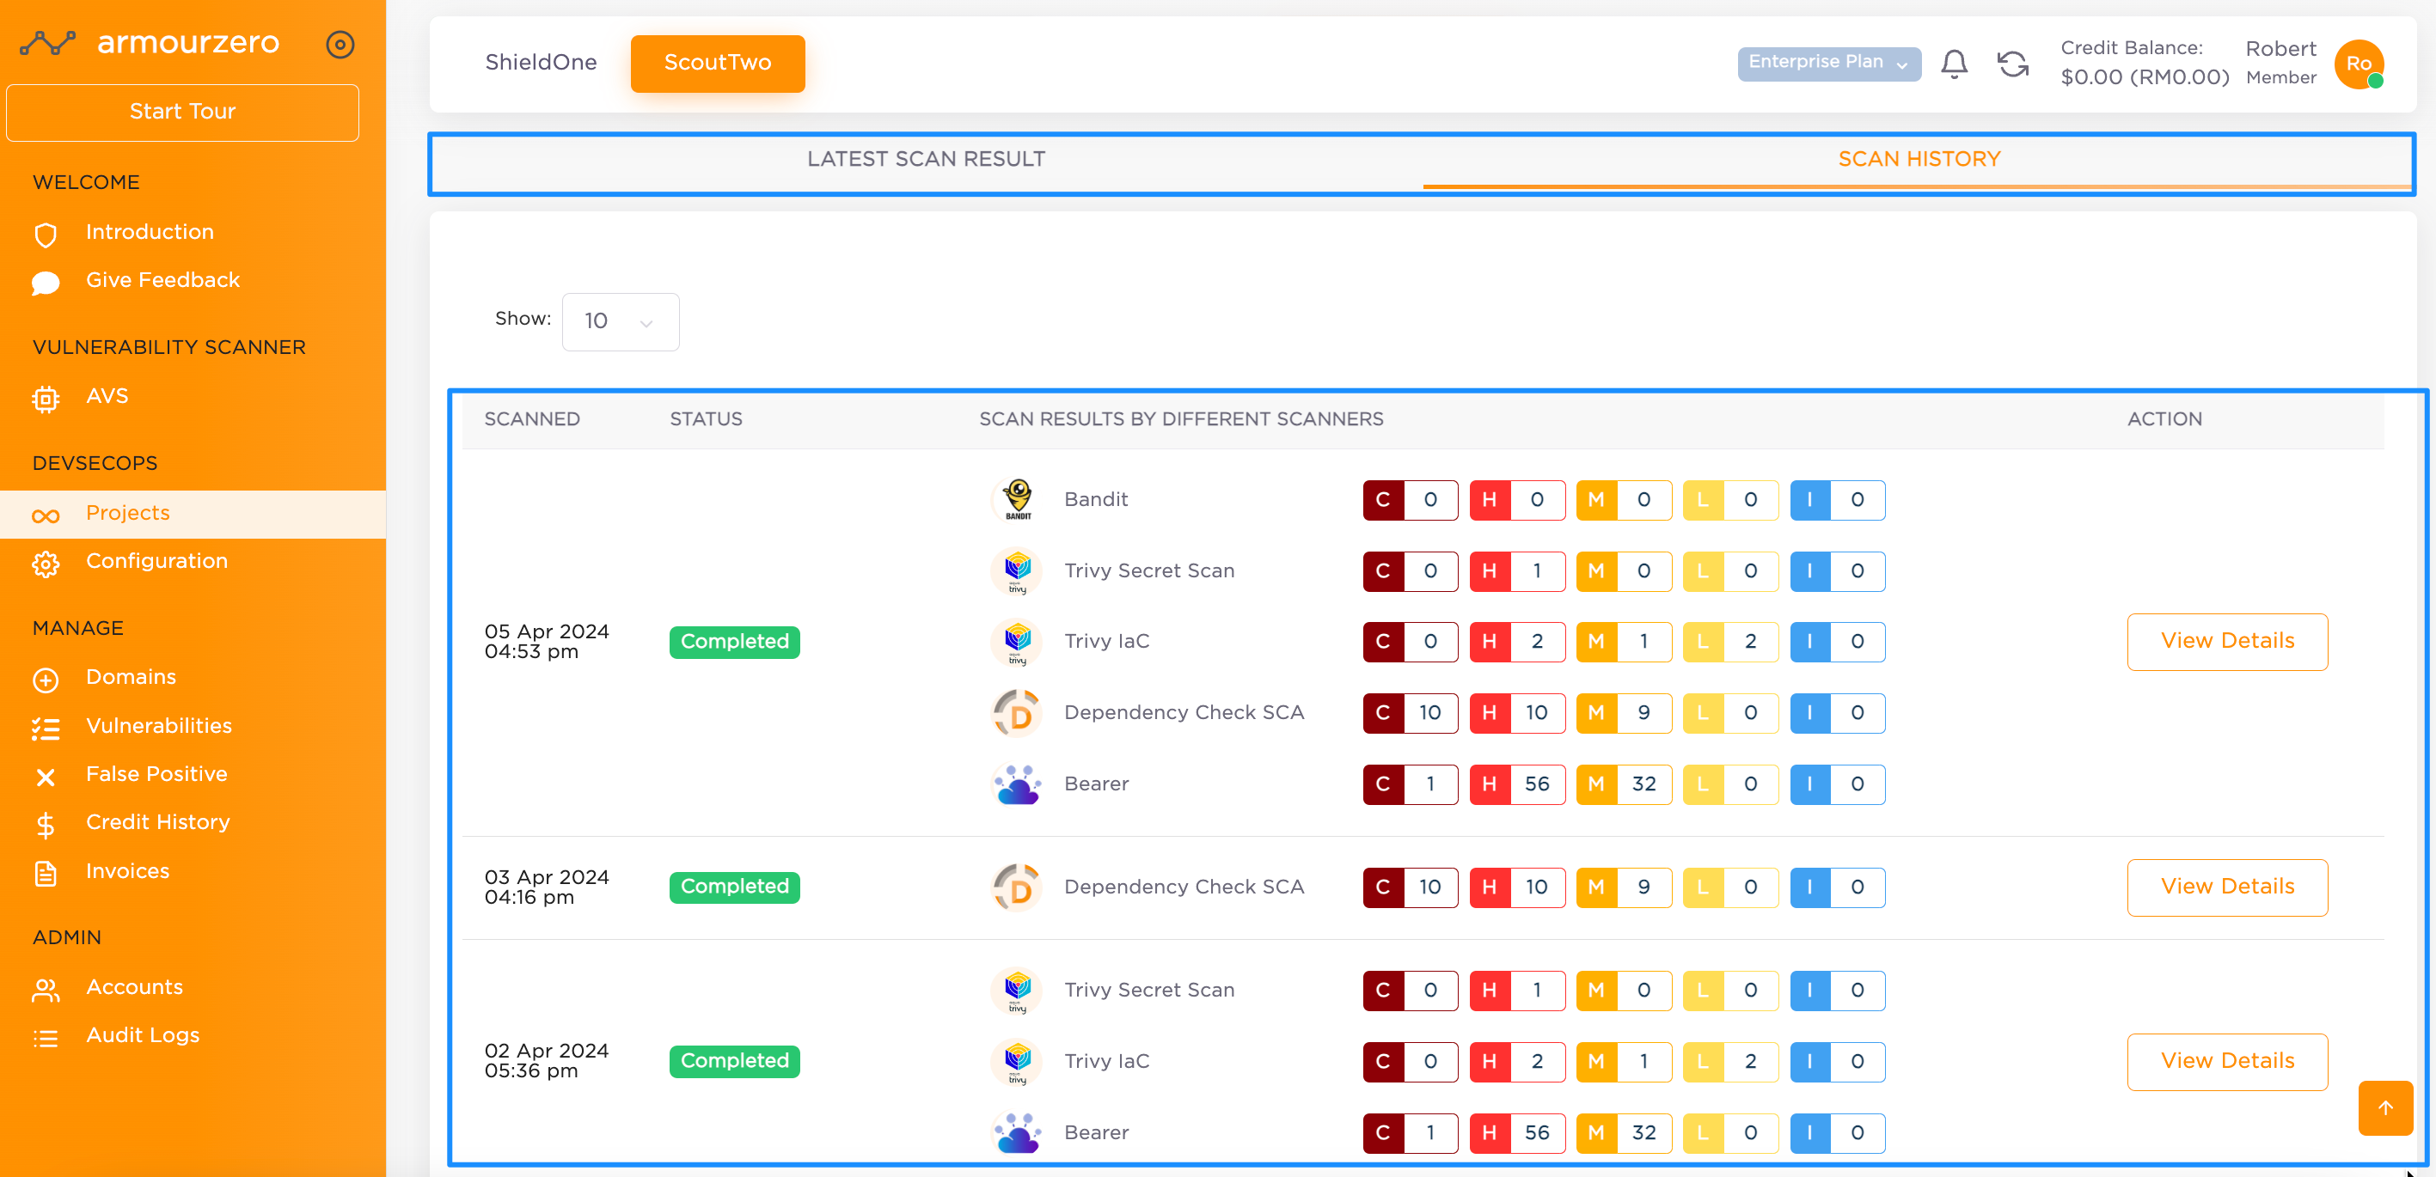The image size is (2436, 1177).
Task: Open the Introduction link in sidebar
Action: tap(150, 232)
